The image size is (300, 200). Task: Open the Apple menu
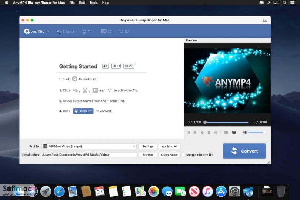(6, 3)
